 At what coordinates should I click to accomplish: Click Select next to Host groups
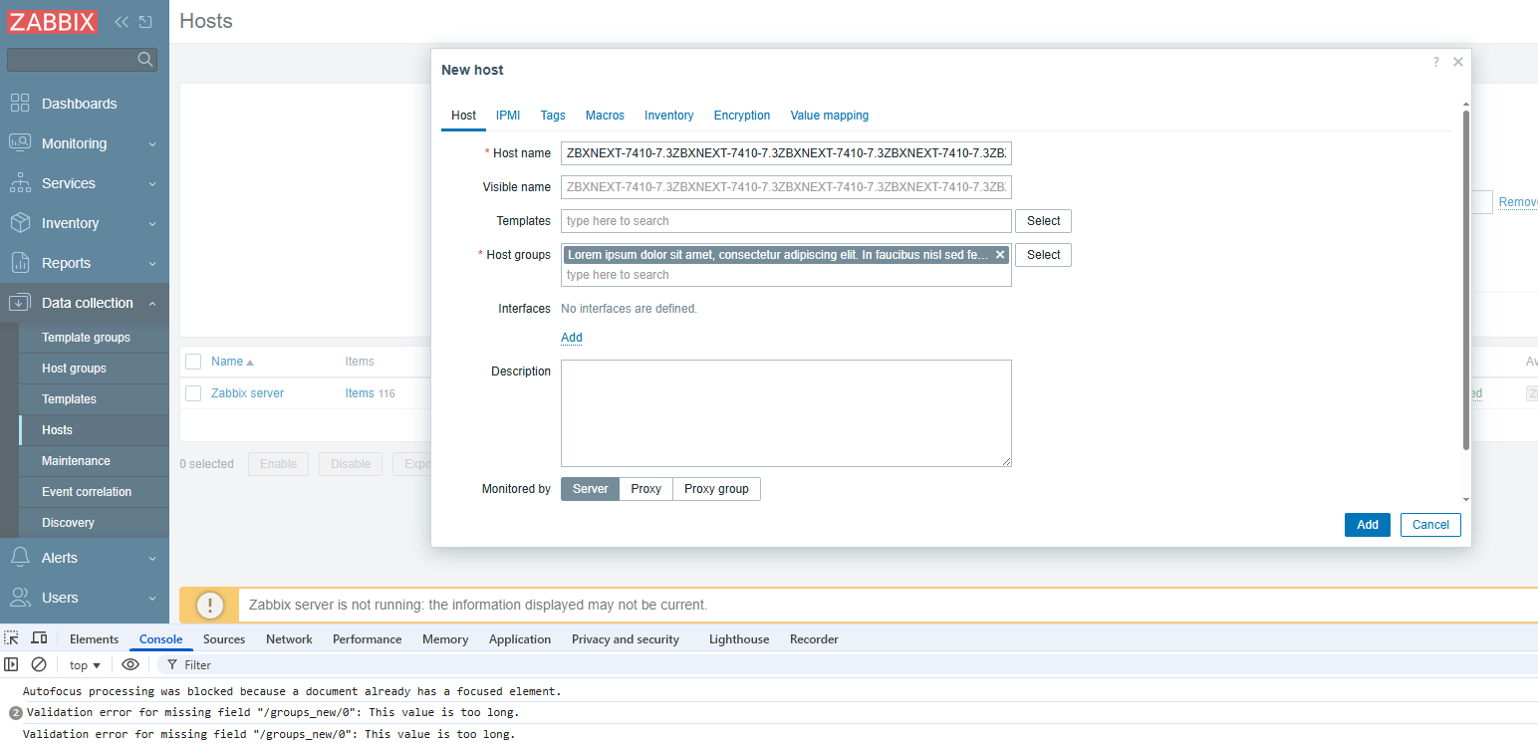(x=1043, y=255)
